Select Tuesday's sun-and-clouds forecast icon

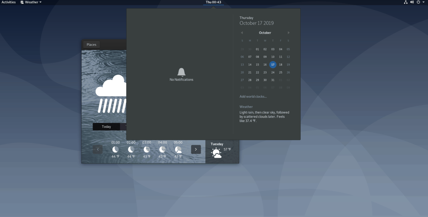click(216, 152)
